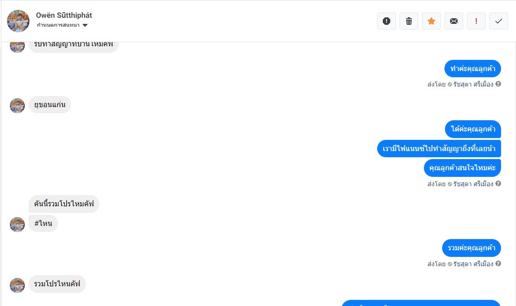Click the spam exclamation circle icon

coord(387,21)
